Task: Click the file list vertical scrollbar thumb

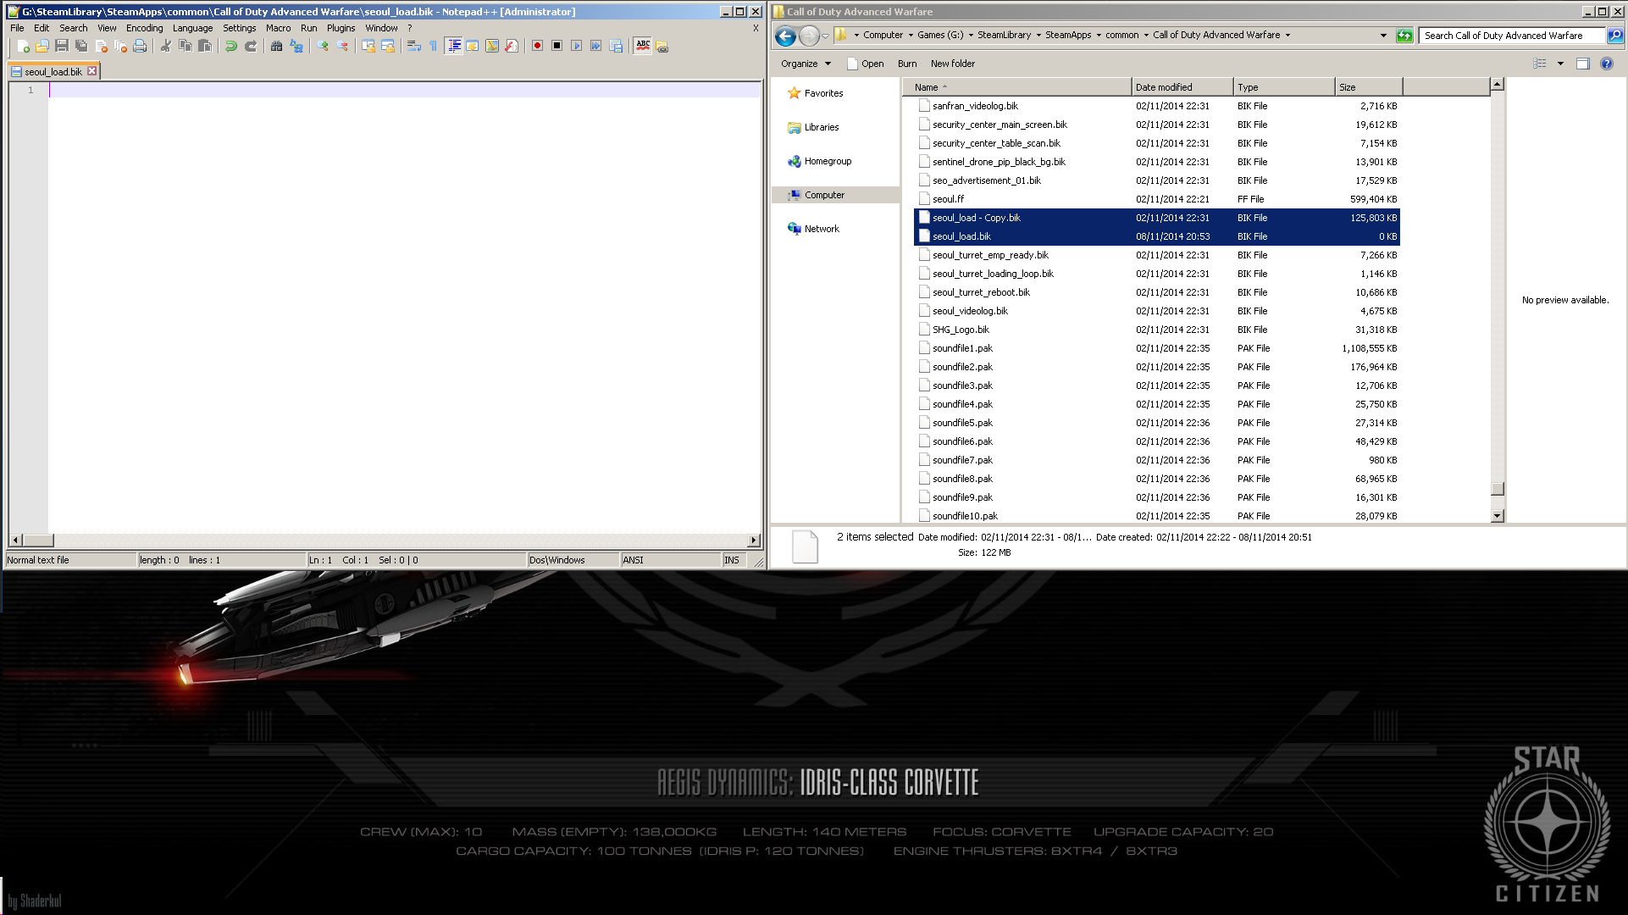Action: click(1497, 489)
